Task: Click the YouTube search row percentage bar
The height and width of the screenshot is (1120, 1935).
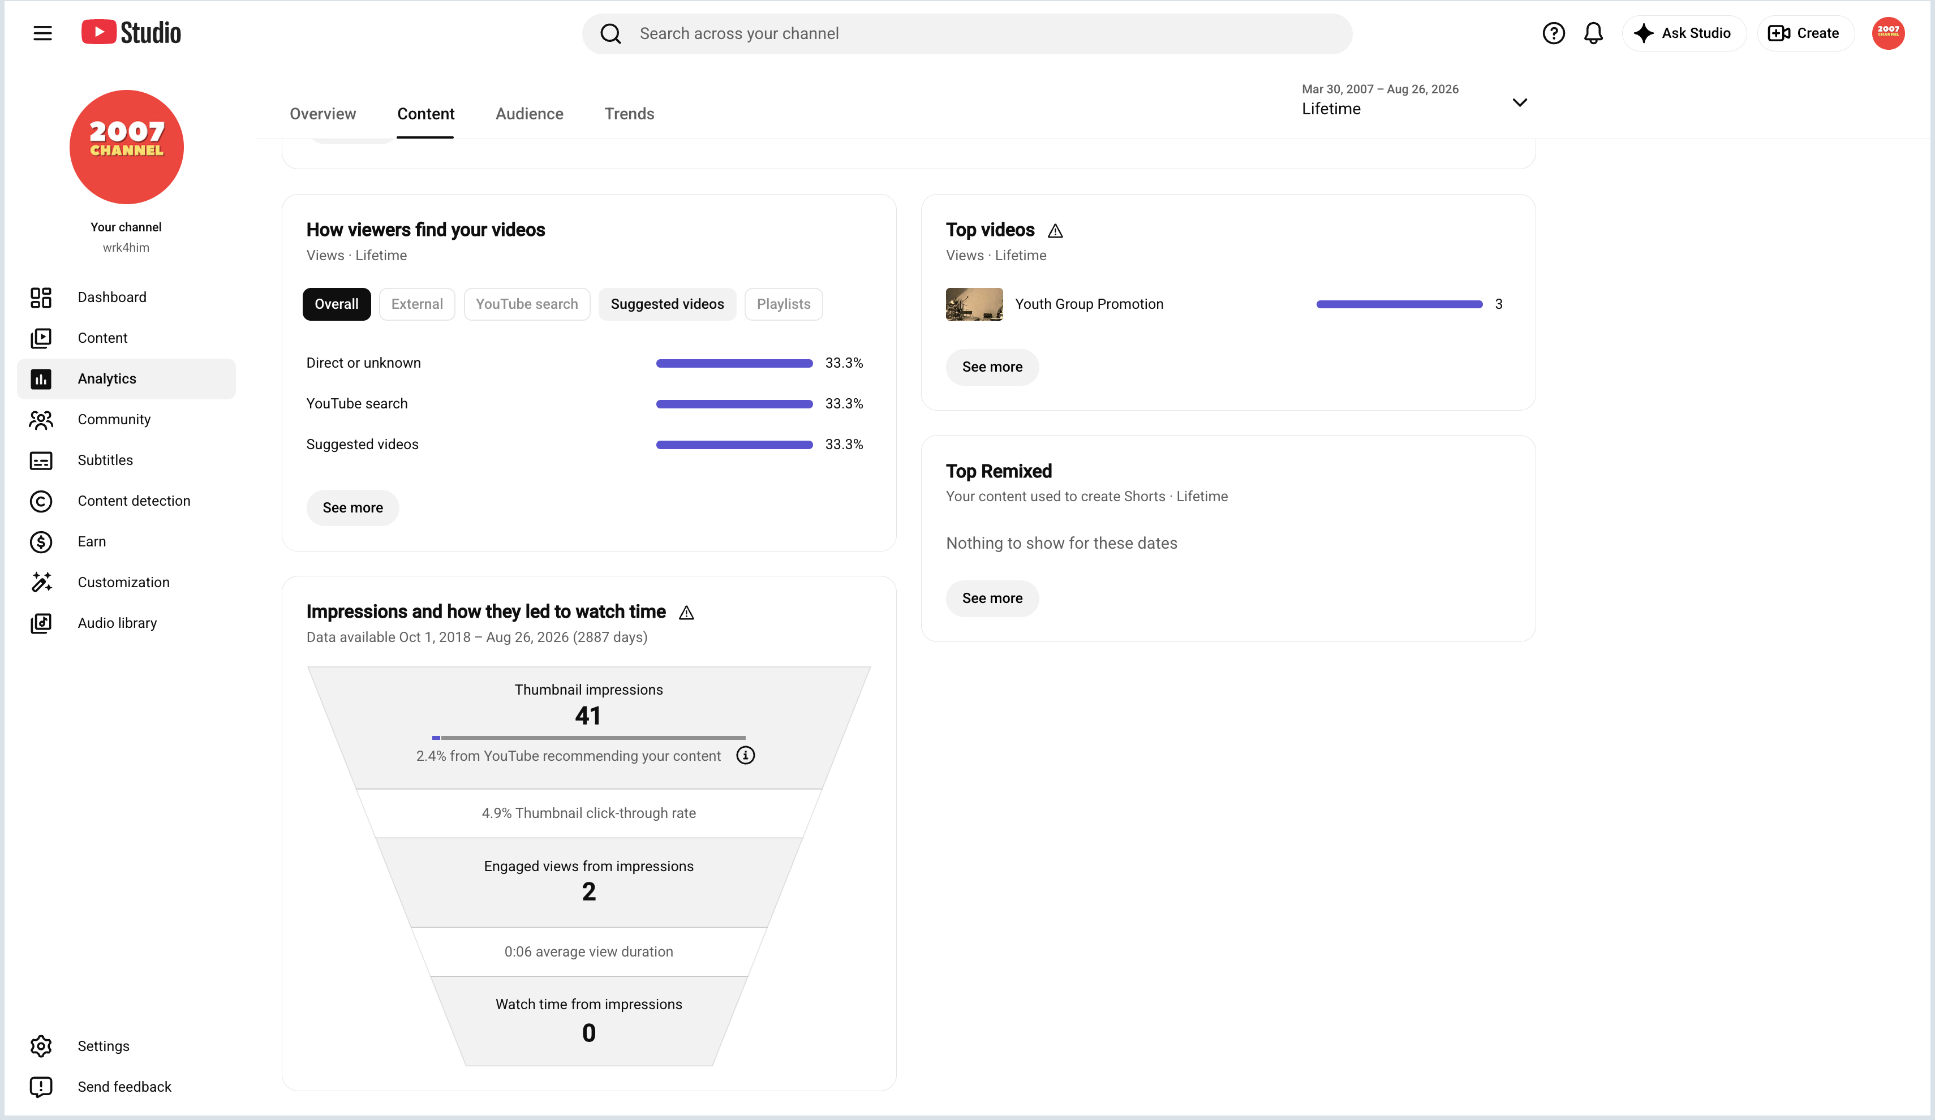Action: coord(734,404)
